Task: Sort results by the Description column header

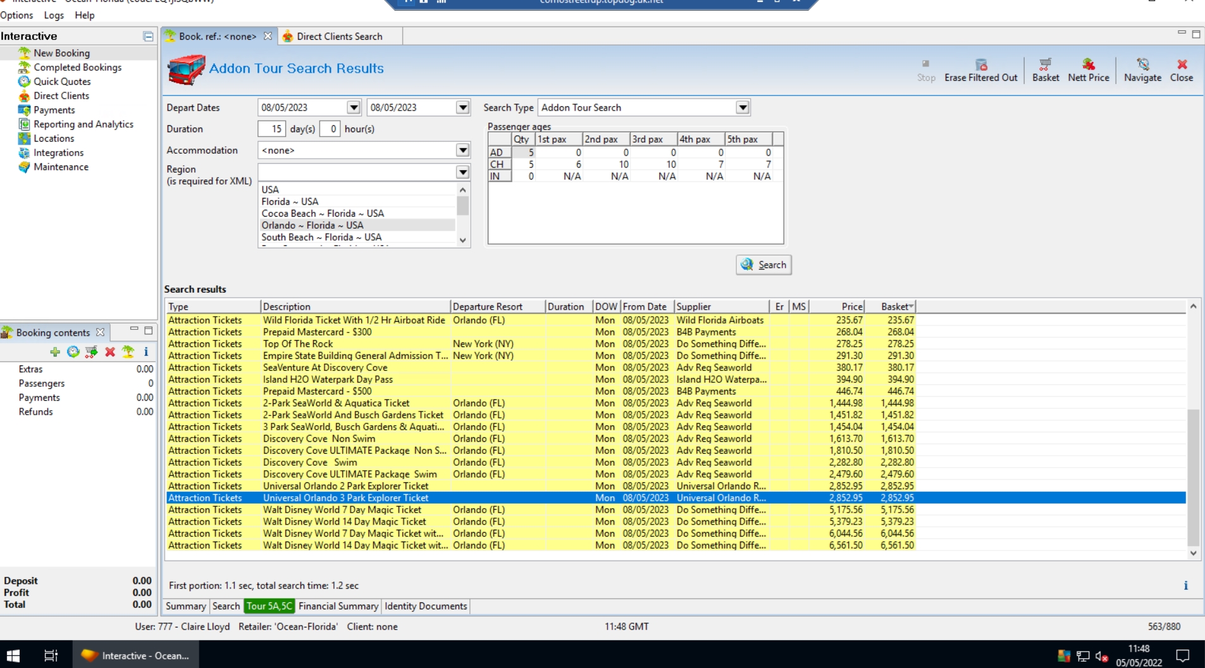Action: coord(355,307)
